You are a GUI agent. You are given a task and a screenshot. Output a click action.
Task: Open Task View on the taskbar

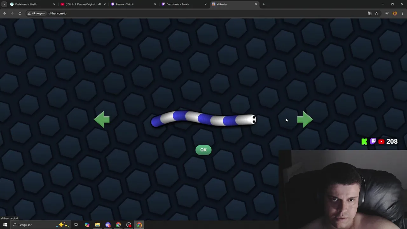76,225
